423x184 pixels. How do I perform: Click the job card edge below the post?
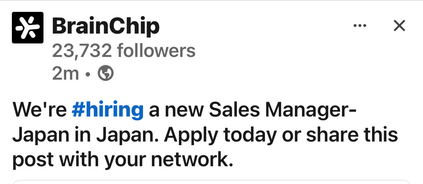211,182
